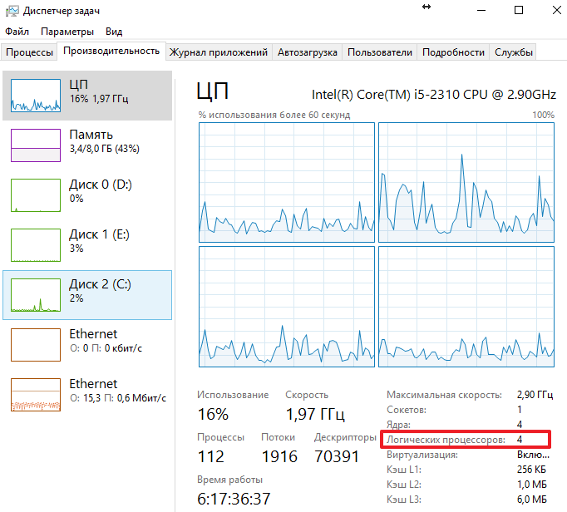Image resolution: width=567 pixels, height=512 pixels.
Task: Open Диск 1 (E:) performance graph
Action: 36,245
